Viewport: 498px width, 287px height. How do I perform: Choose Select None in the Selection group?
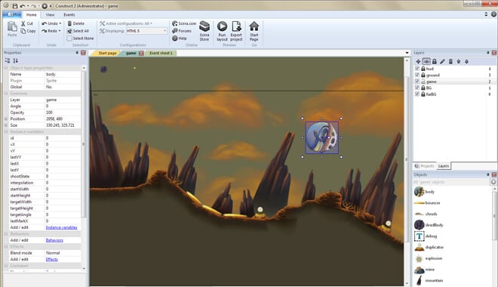pyautogui.click(x=80, y=38)
